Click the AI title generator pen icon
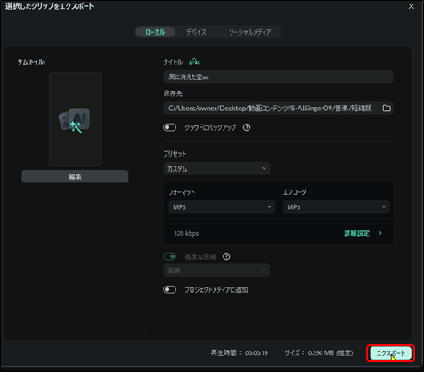This screenshot has width=424, height=372. click(x=194, y=61)
